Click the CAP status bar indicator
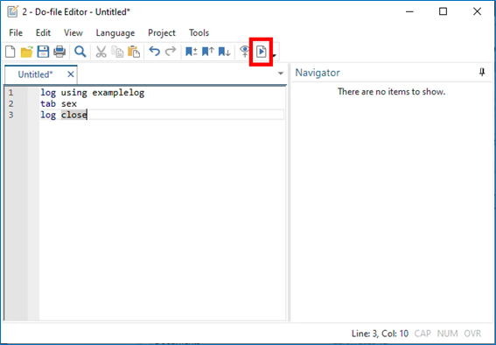The width and height of the screenshot is (496, 345). (423, 334)
